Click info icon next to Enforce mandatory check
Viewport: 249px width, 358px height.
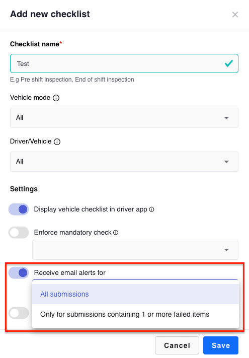coord(116,233)
